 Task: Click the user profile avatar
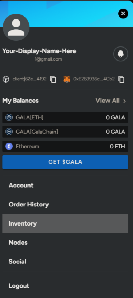[x=16, y=27]
